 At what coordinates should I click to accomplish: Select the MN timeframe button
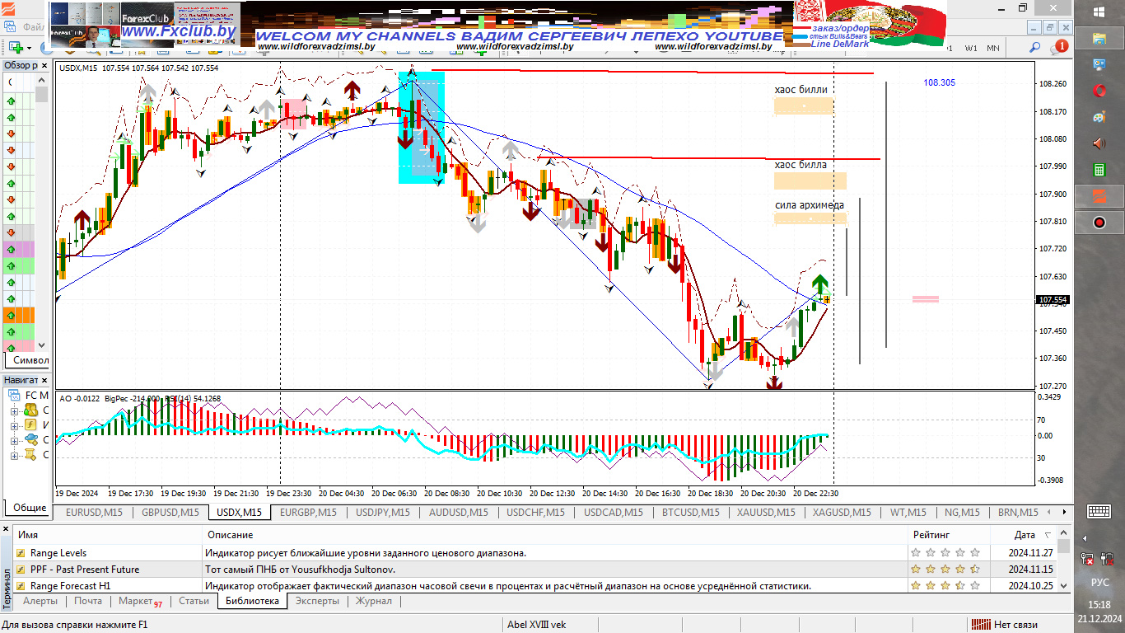pyautogui.click(x=993, y=48)
